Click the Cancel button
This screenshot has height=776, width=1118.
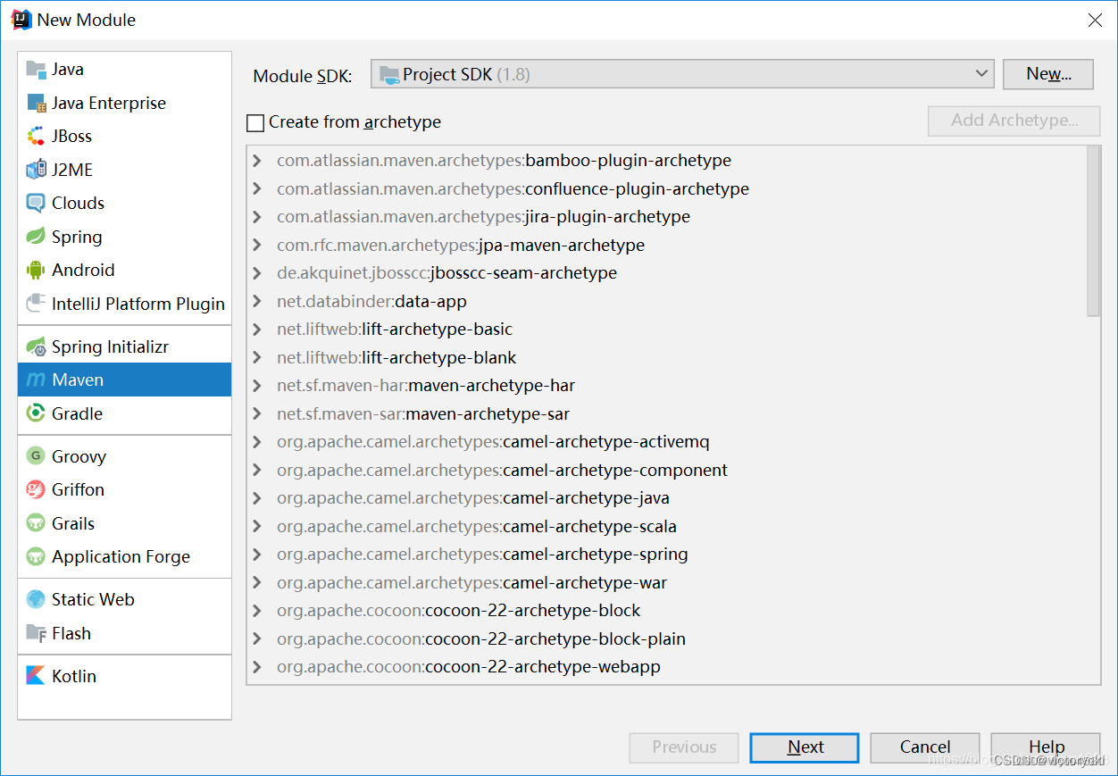925,747
